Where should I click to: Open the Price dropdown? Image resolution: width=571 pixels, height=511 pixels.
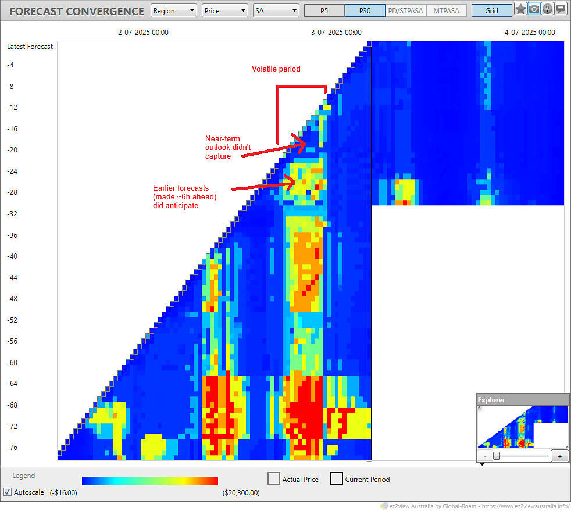pos(224,10)
